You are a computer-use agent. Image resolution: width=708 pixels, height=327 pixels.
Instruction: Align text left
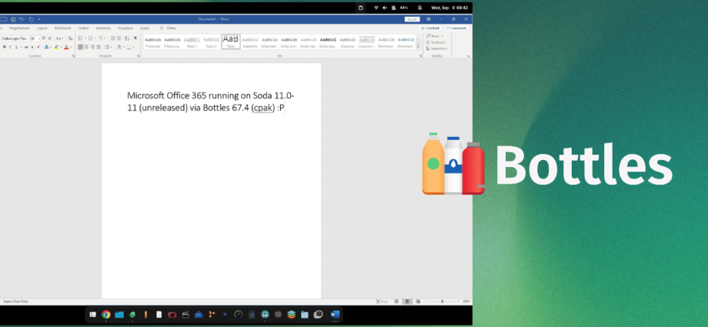(x=80, y=47)
